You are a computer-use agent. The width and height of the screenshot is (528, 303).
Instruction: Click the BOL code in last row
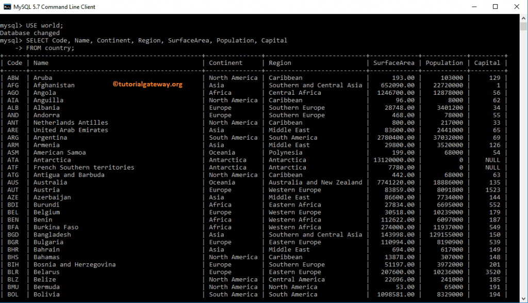13,294
